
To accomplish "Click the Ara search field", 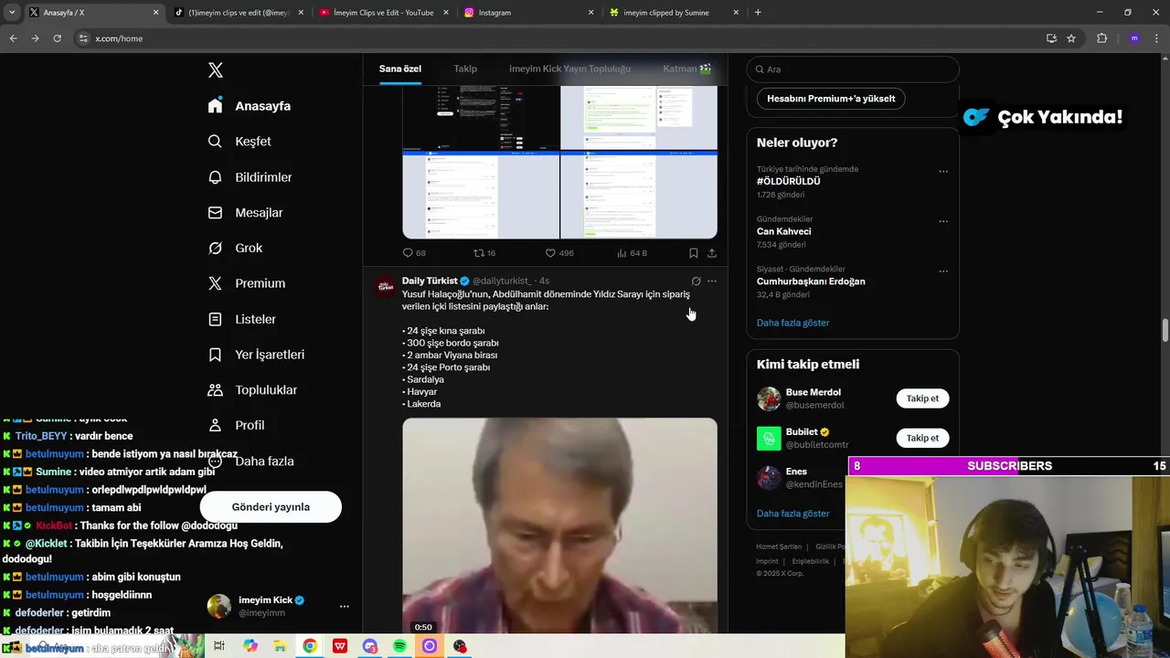I will [853, 69].
